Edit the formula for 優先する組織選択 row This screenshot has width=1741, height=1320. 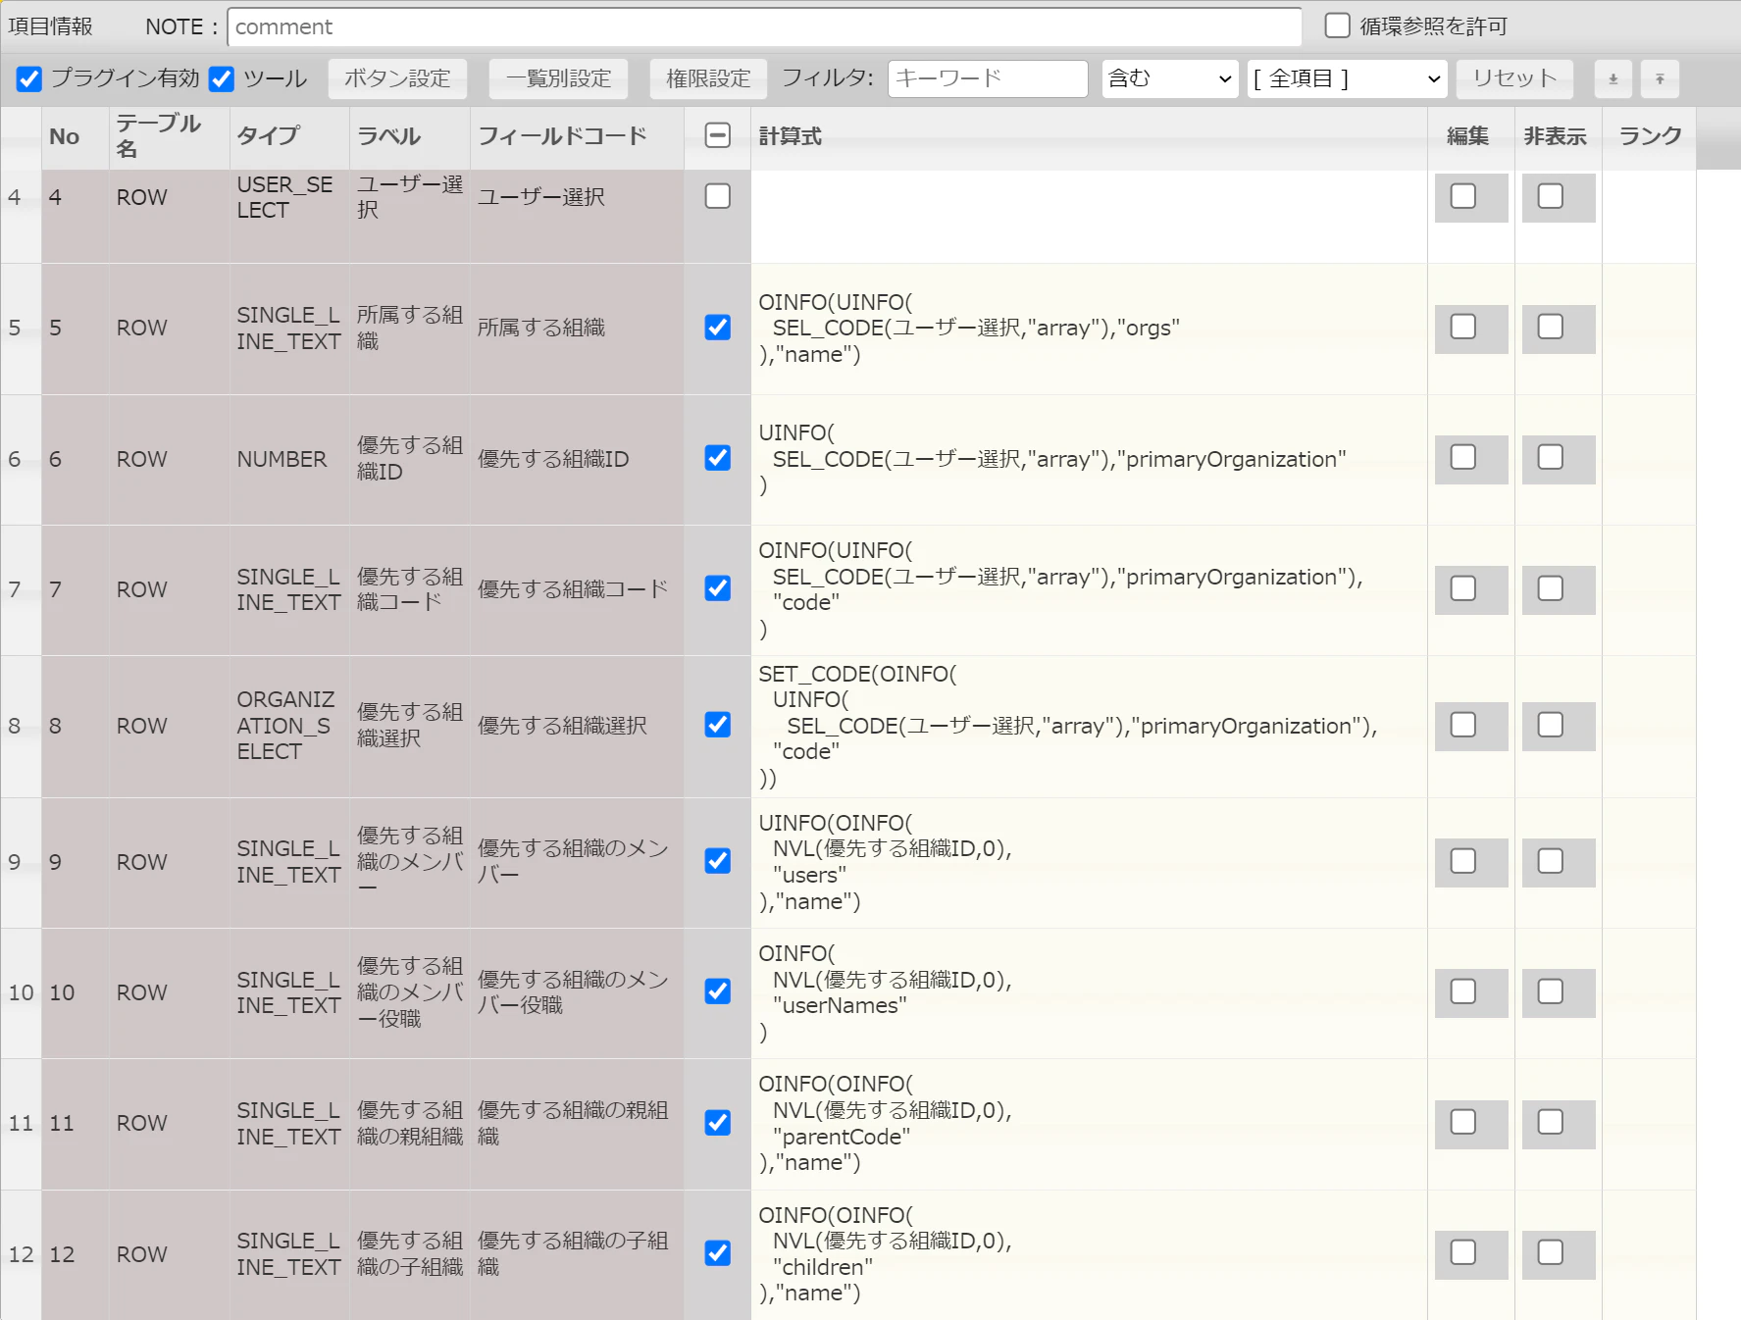(x=1089, y=727)
